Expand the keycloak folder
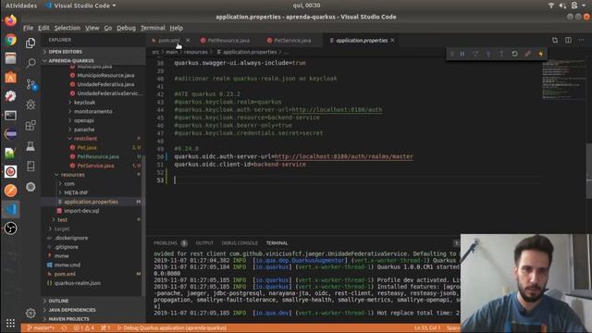 (84, 103)
